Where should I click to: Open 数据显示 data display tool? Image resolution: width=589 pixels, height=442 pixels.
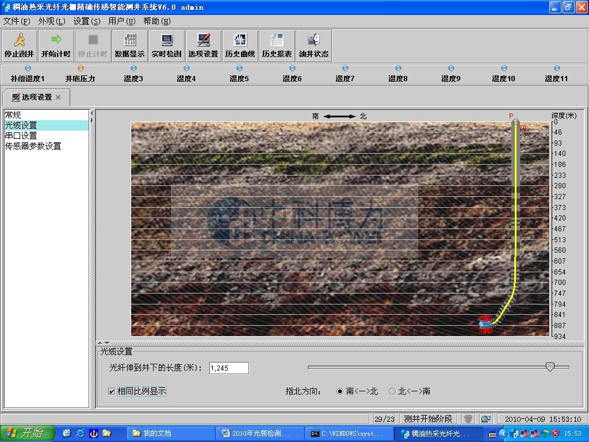point(129,45)
